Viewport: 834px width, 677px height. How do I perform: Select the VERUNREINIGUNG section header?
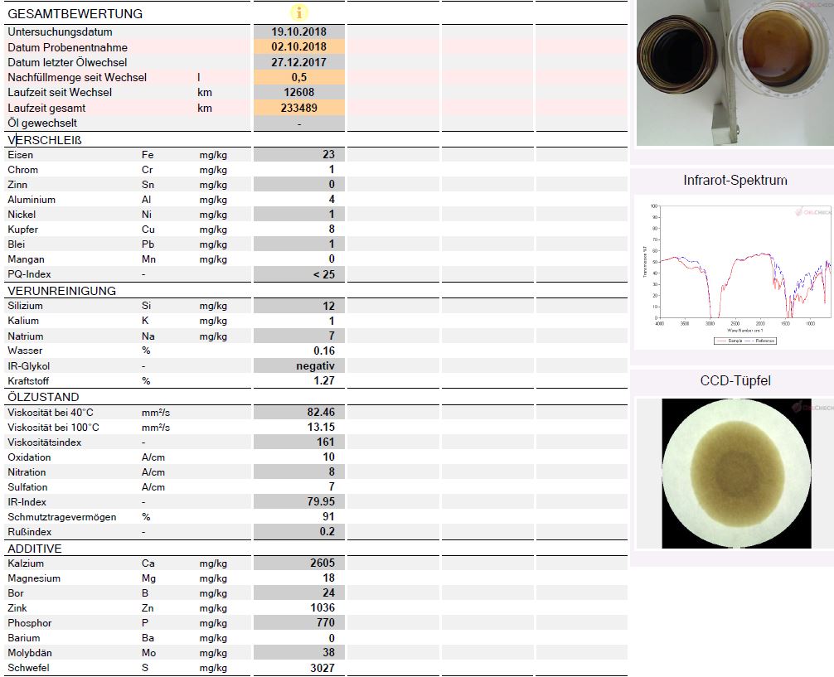pyautogui.click(x=61, y=291)
